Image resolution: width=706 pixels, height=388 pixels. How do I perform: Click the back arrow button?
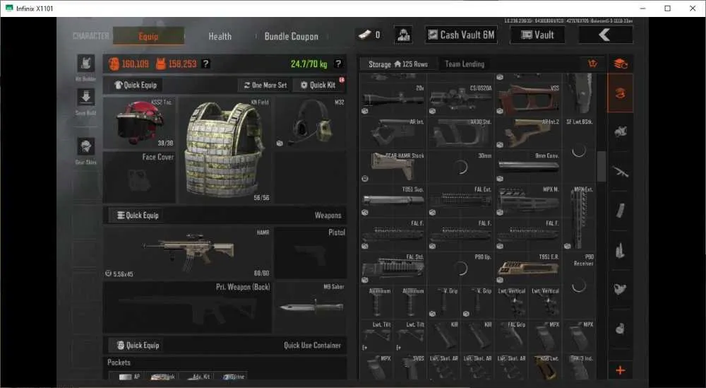(605, 35)
